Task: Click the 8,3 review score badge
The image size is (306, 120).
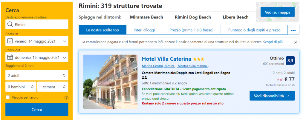Action: pos(290,60)
